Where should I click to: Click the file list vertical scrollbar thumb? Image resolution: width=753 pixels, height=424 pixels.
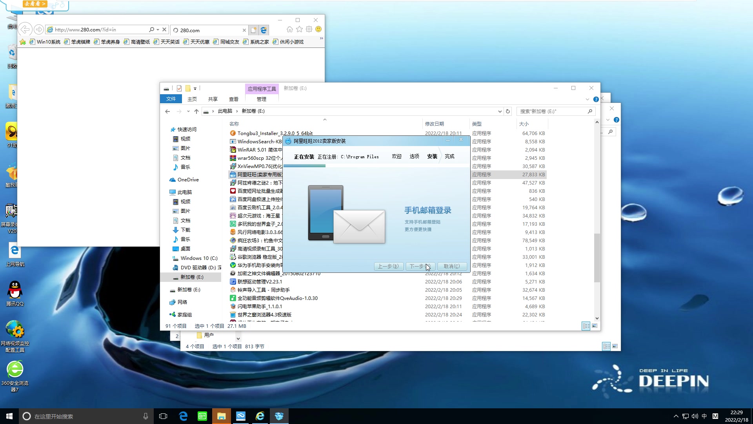click(597, 258)
